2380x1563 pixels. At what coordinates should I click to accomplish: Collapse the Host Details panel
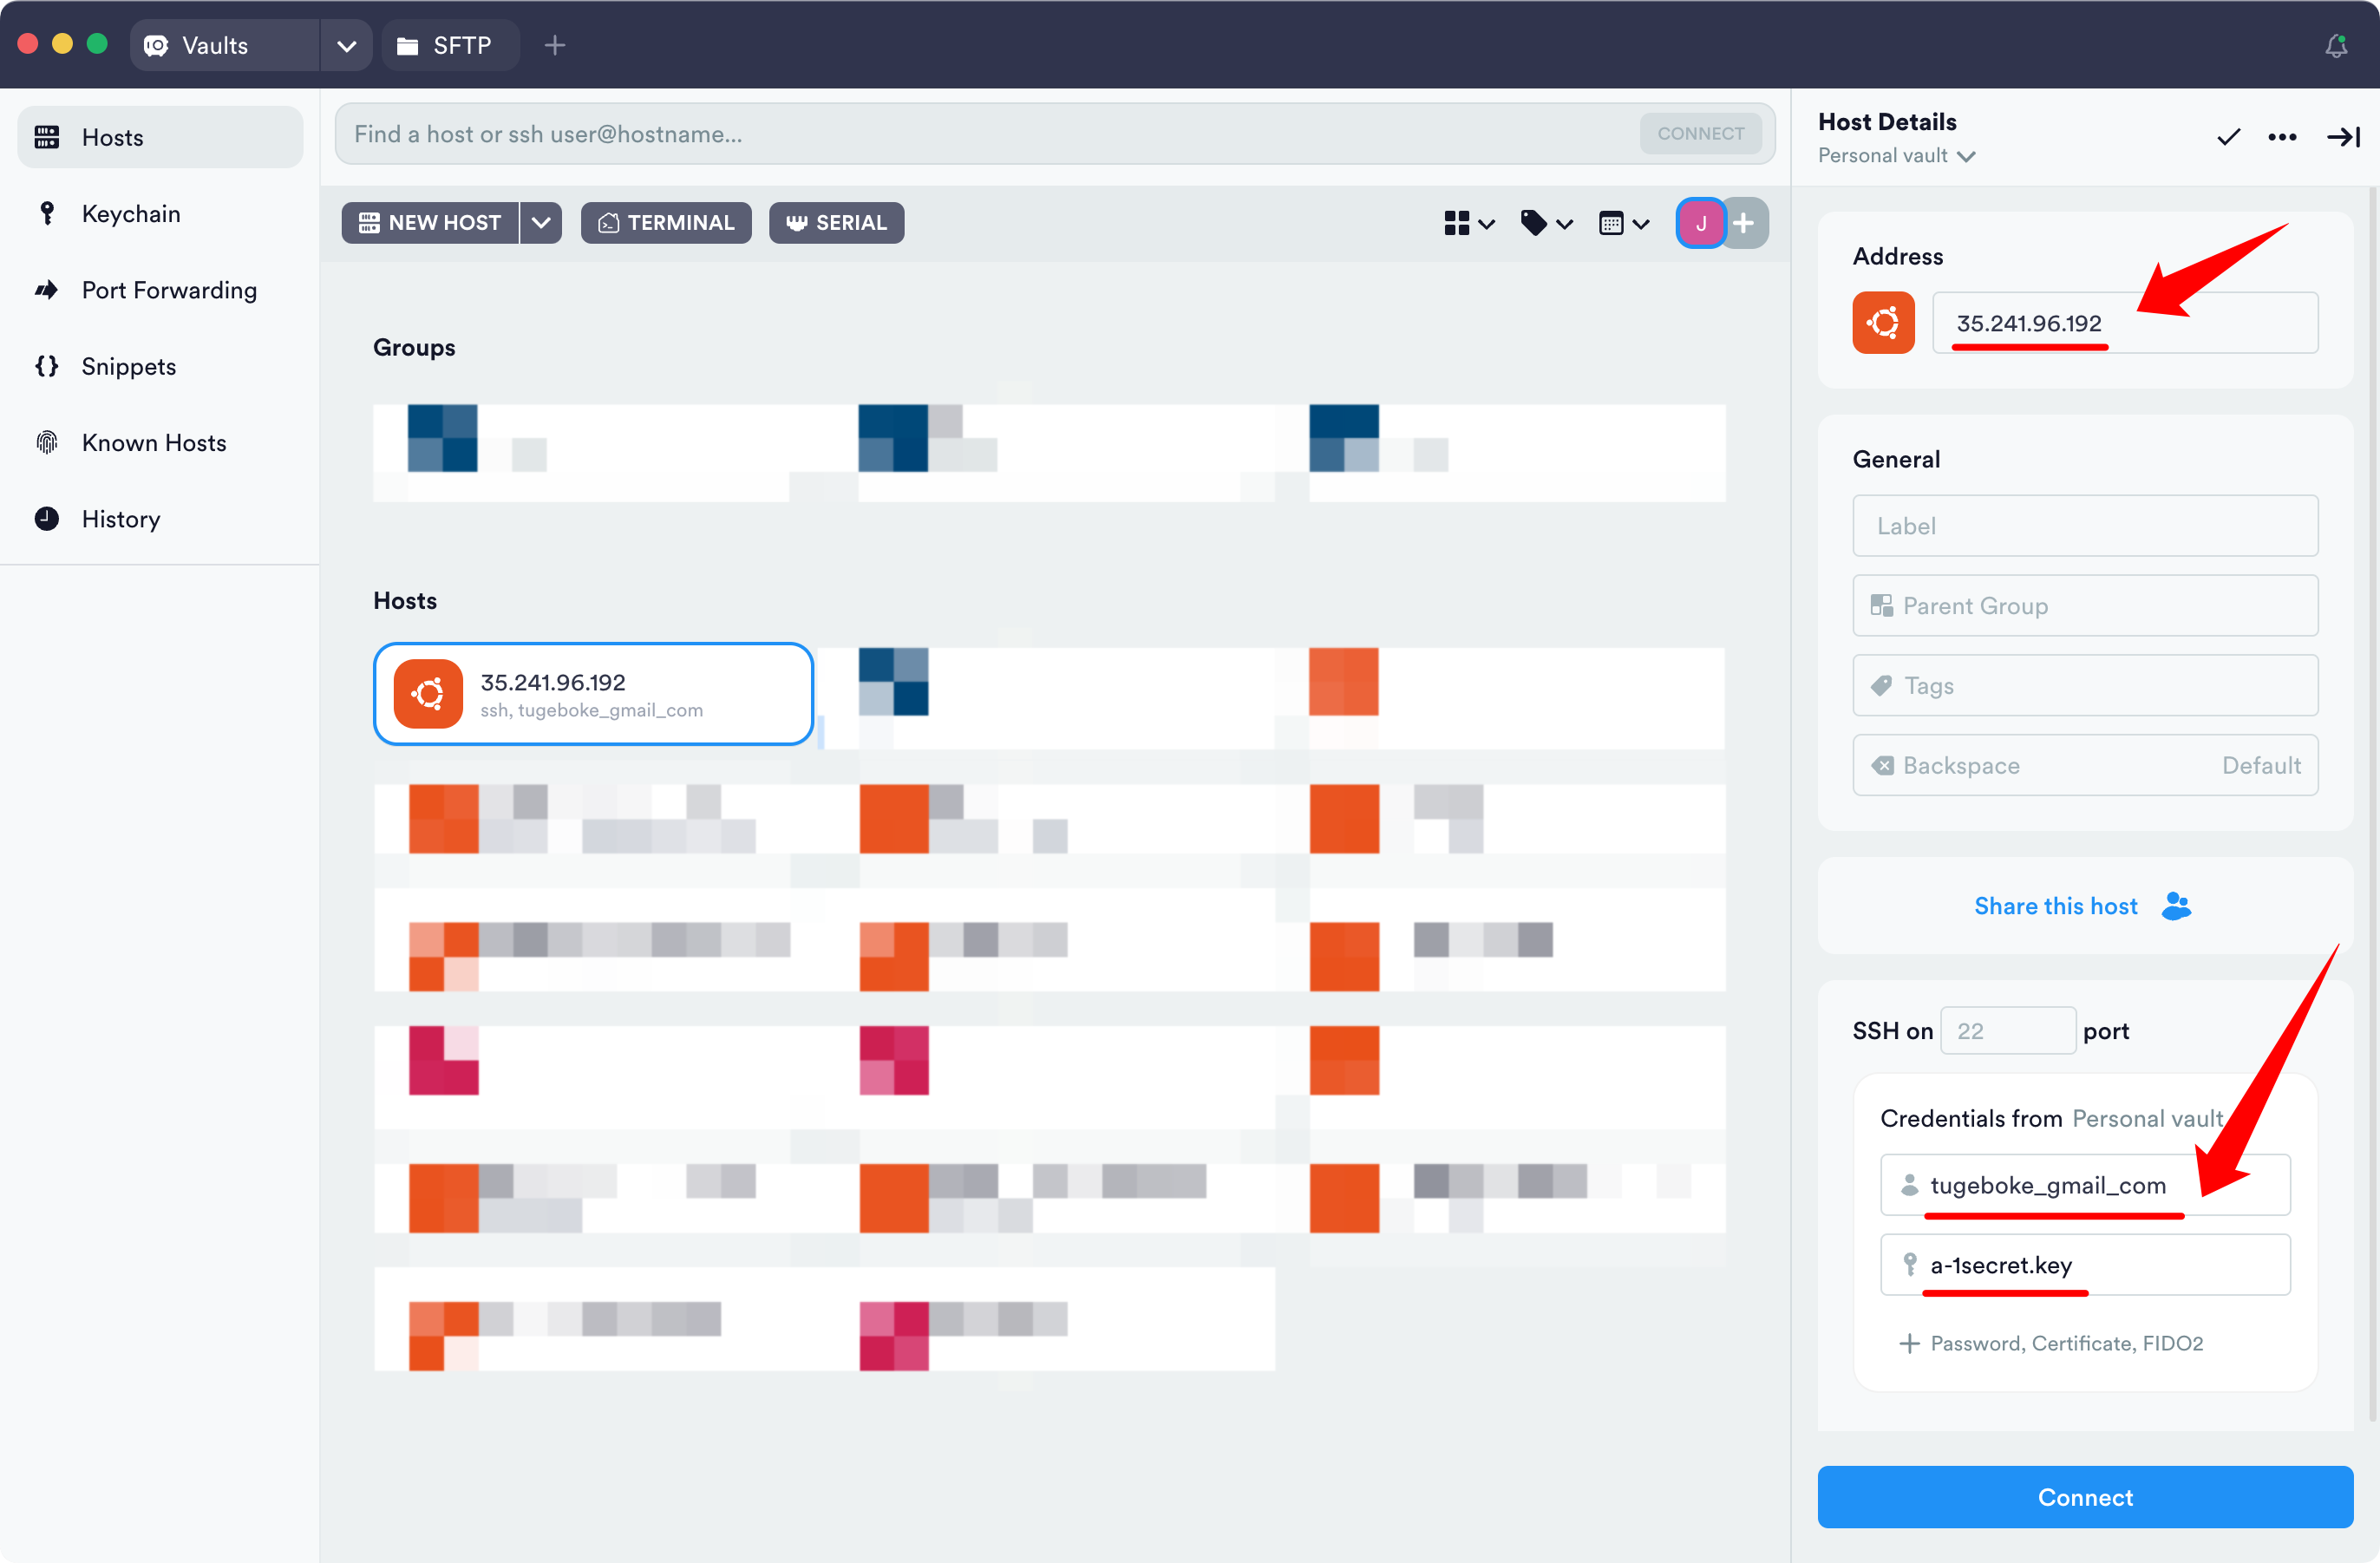click(2343, 137)
